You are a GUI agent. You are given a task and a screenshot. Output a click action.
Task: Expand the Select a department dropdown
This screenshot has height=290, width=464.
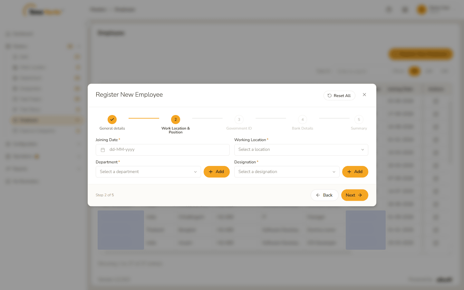148,172
